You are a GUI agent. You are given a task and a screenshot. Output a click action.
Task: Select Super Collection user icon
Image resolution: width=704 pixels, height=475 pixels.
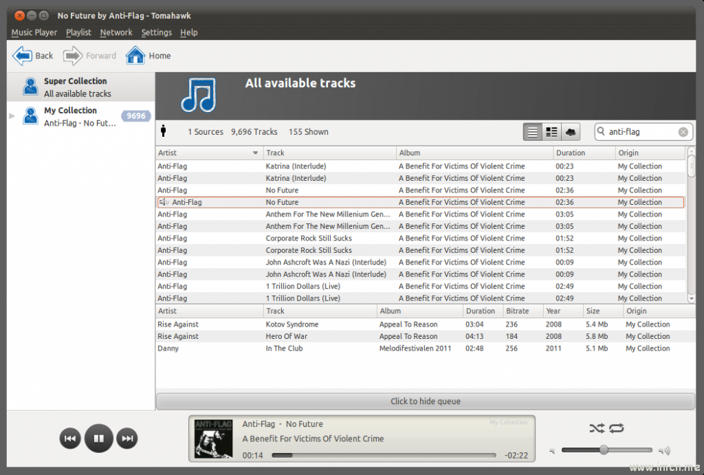click(30, 87)
